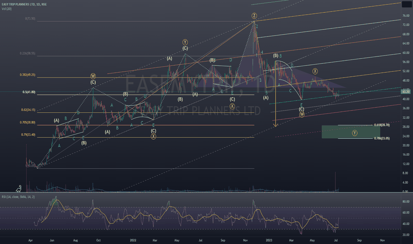Click the 16.00 price axis value
Screen dimensions: 413x244
(x=406, y=154)
